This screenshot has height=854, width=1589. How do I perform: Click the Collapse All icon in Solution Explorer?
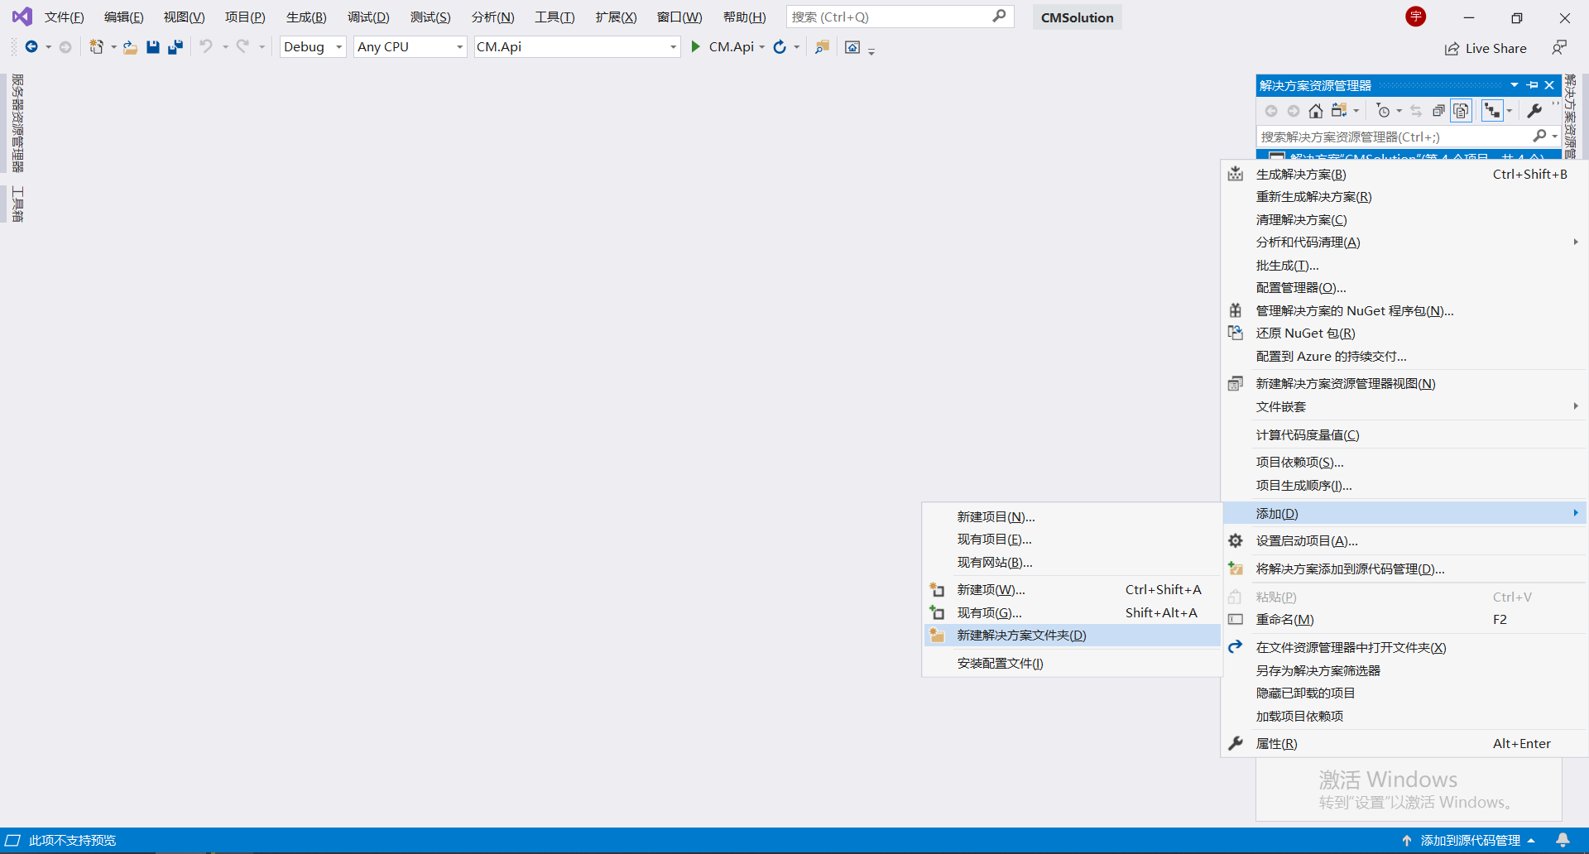tap(1438, 111)
